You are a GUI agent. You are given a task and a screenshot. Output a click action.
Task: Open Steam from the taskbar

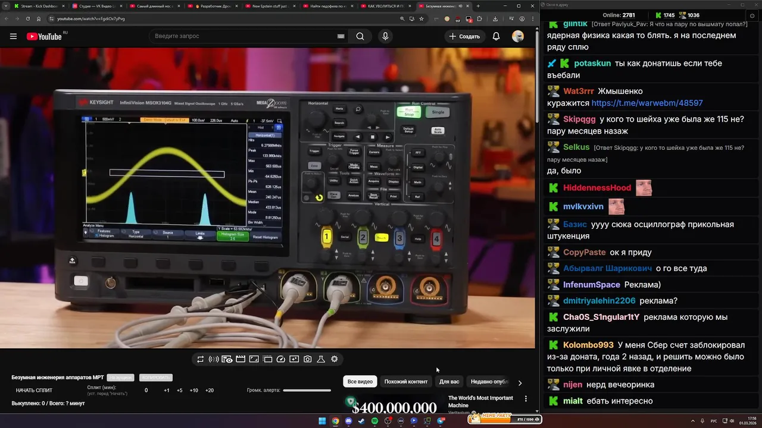(x=361, y=421)
